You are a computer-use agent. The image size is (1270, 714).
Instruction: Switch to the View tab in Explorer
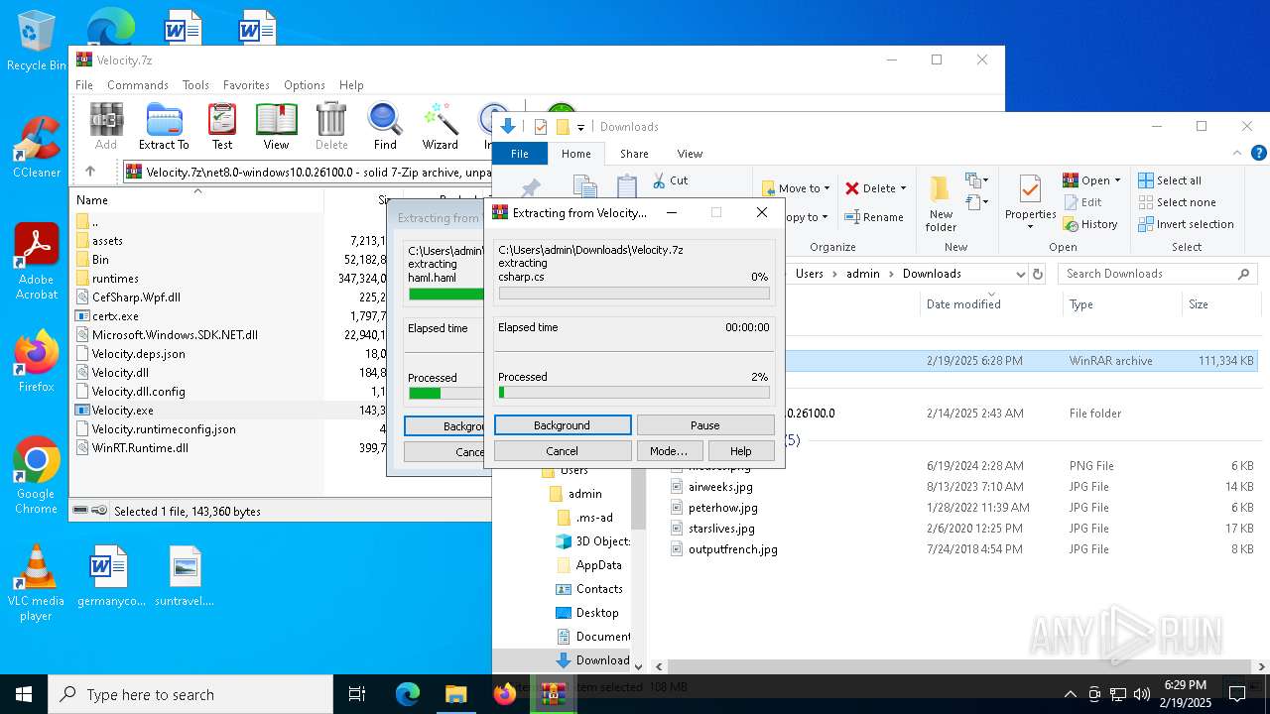tap(690, 154)
